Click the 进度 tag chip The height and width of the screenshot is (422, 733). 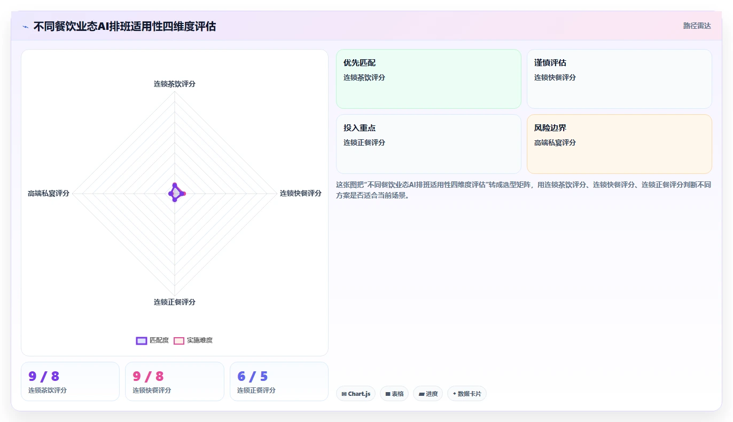(428, 394)
